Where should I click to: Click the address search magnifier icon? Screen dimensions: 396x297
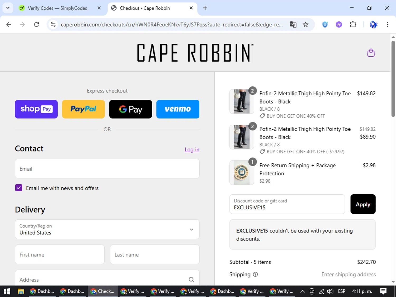point(191,280)
